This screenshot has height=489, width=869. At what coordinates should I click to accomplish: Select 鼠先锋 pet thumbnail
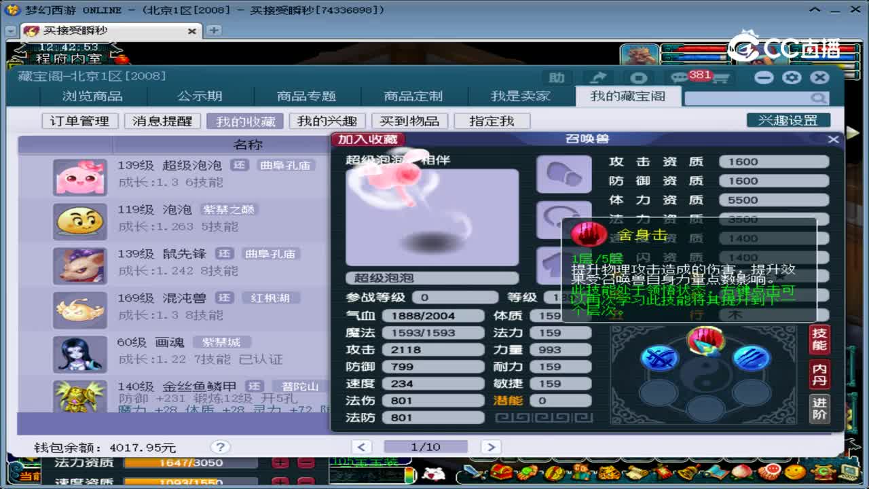(x=80, y=266)
